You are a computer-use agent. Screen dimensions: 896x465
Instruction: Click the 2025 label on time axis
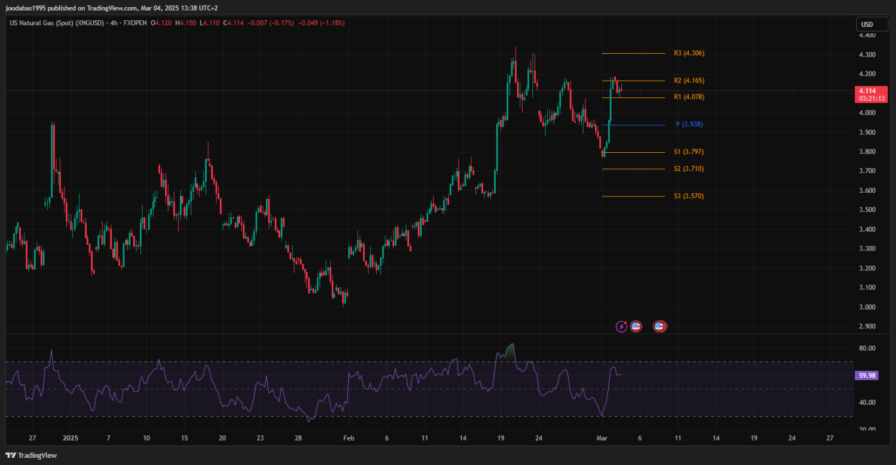point(70,438)
